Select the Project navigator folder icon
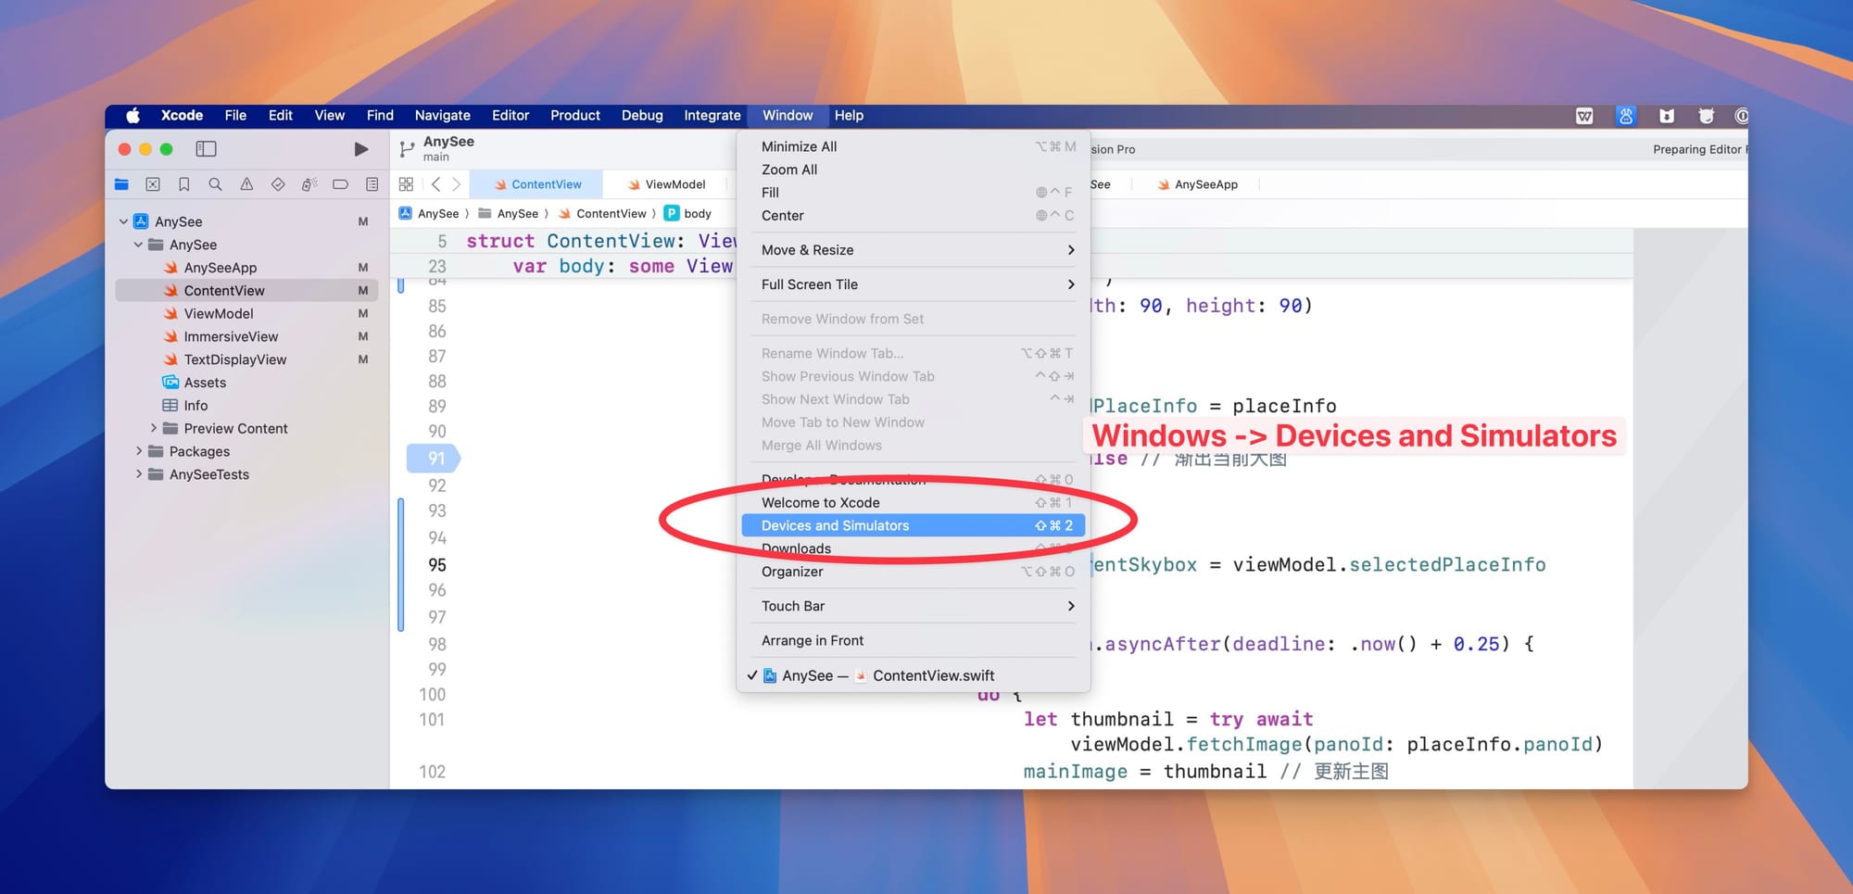 tap(121, 184)
